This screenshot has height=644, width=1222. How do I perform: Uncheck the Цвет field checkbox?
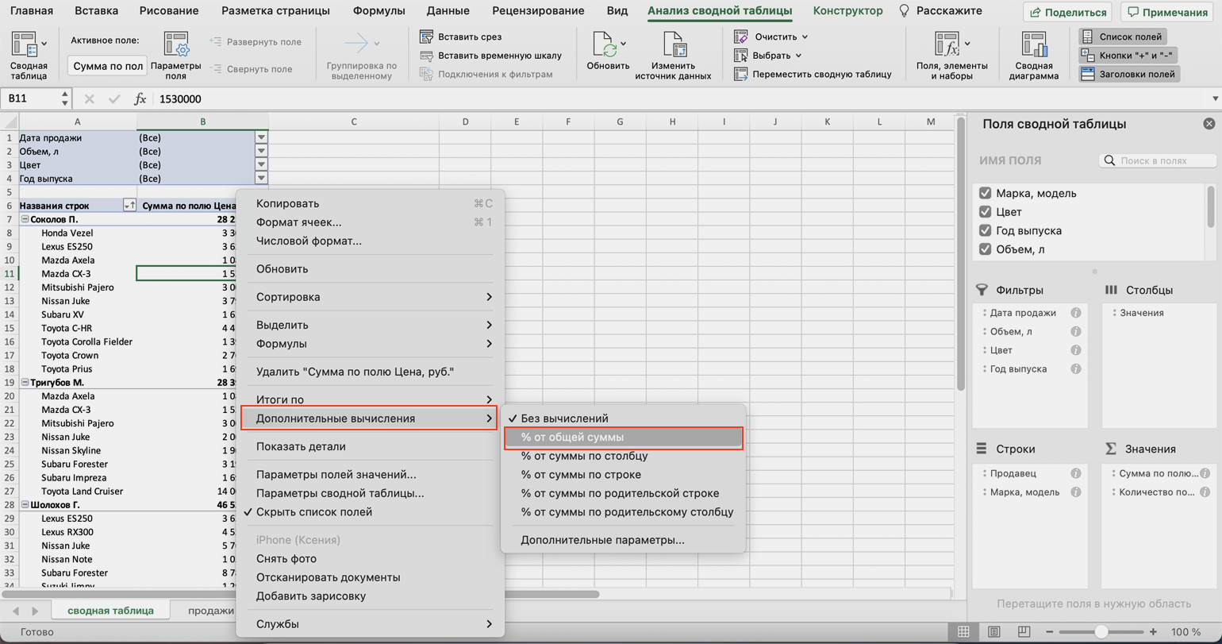point(986,212)
